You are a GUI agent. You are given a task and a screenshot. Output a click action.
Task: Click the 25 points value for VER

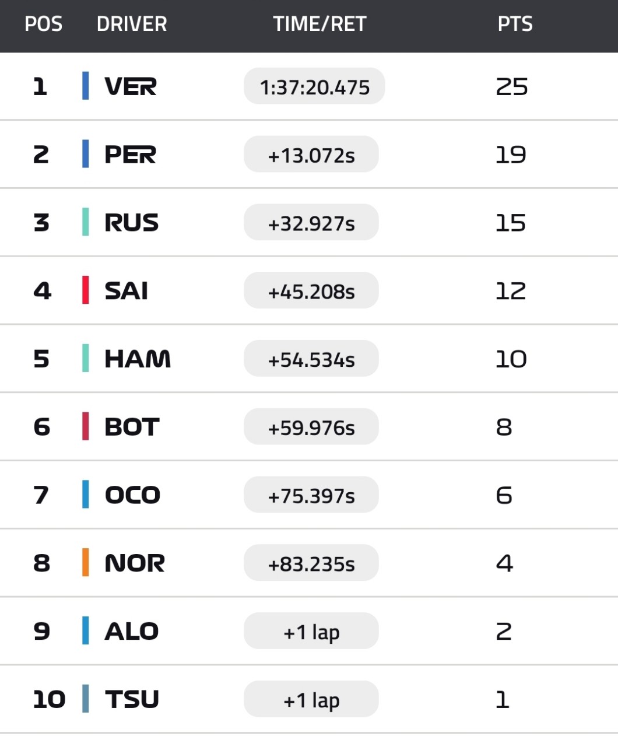coord(511,86)
